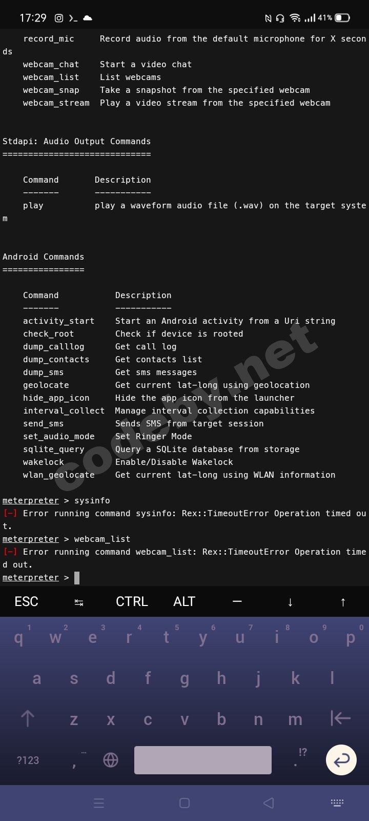Switch to ?123 symbols layout
The image size is (369, 821).
pos(28,760)
